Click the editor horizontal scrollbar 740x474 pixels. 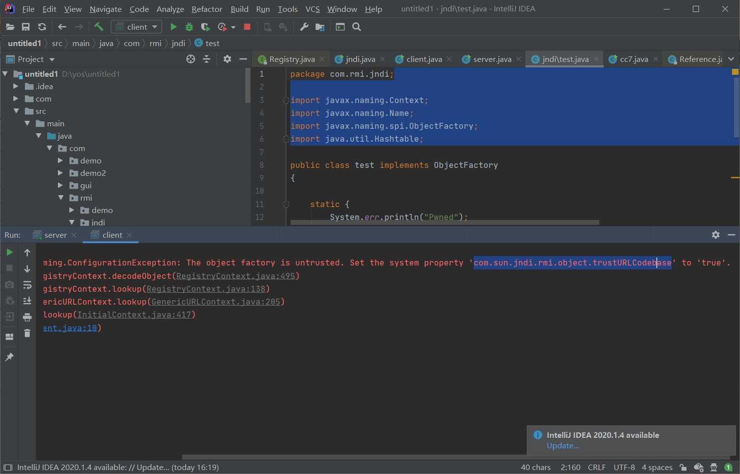tap(445, 222)
